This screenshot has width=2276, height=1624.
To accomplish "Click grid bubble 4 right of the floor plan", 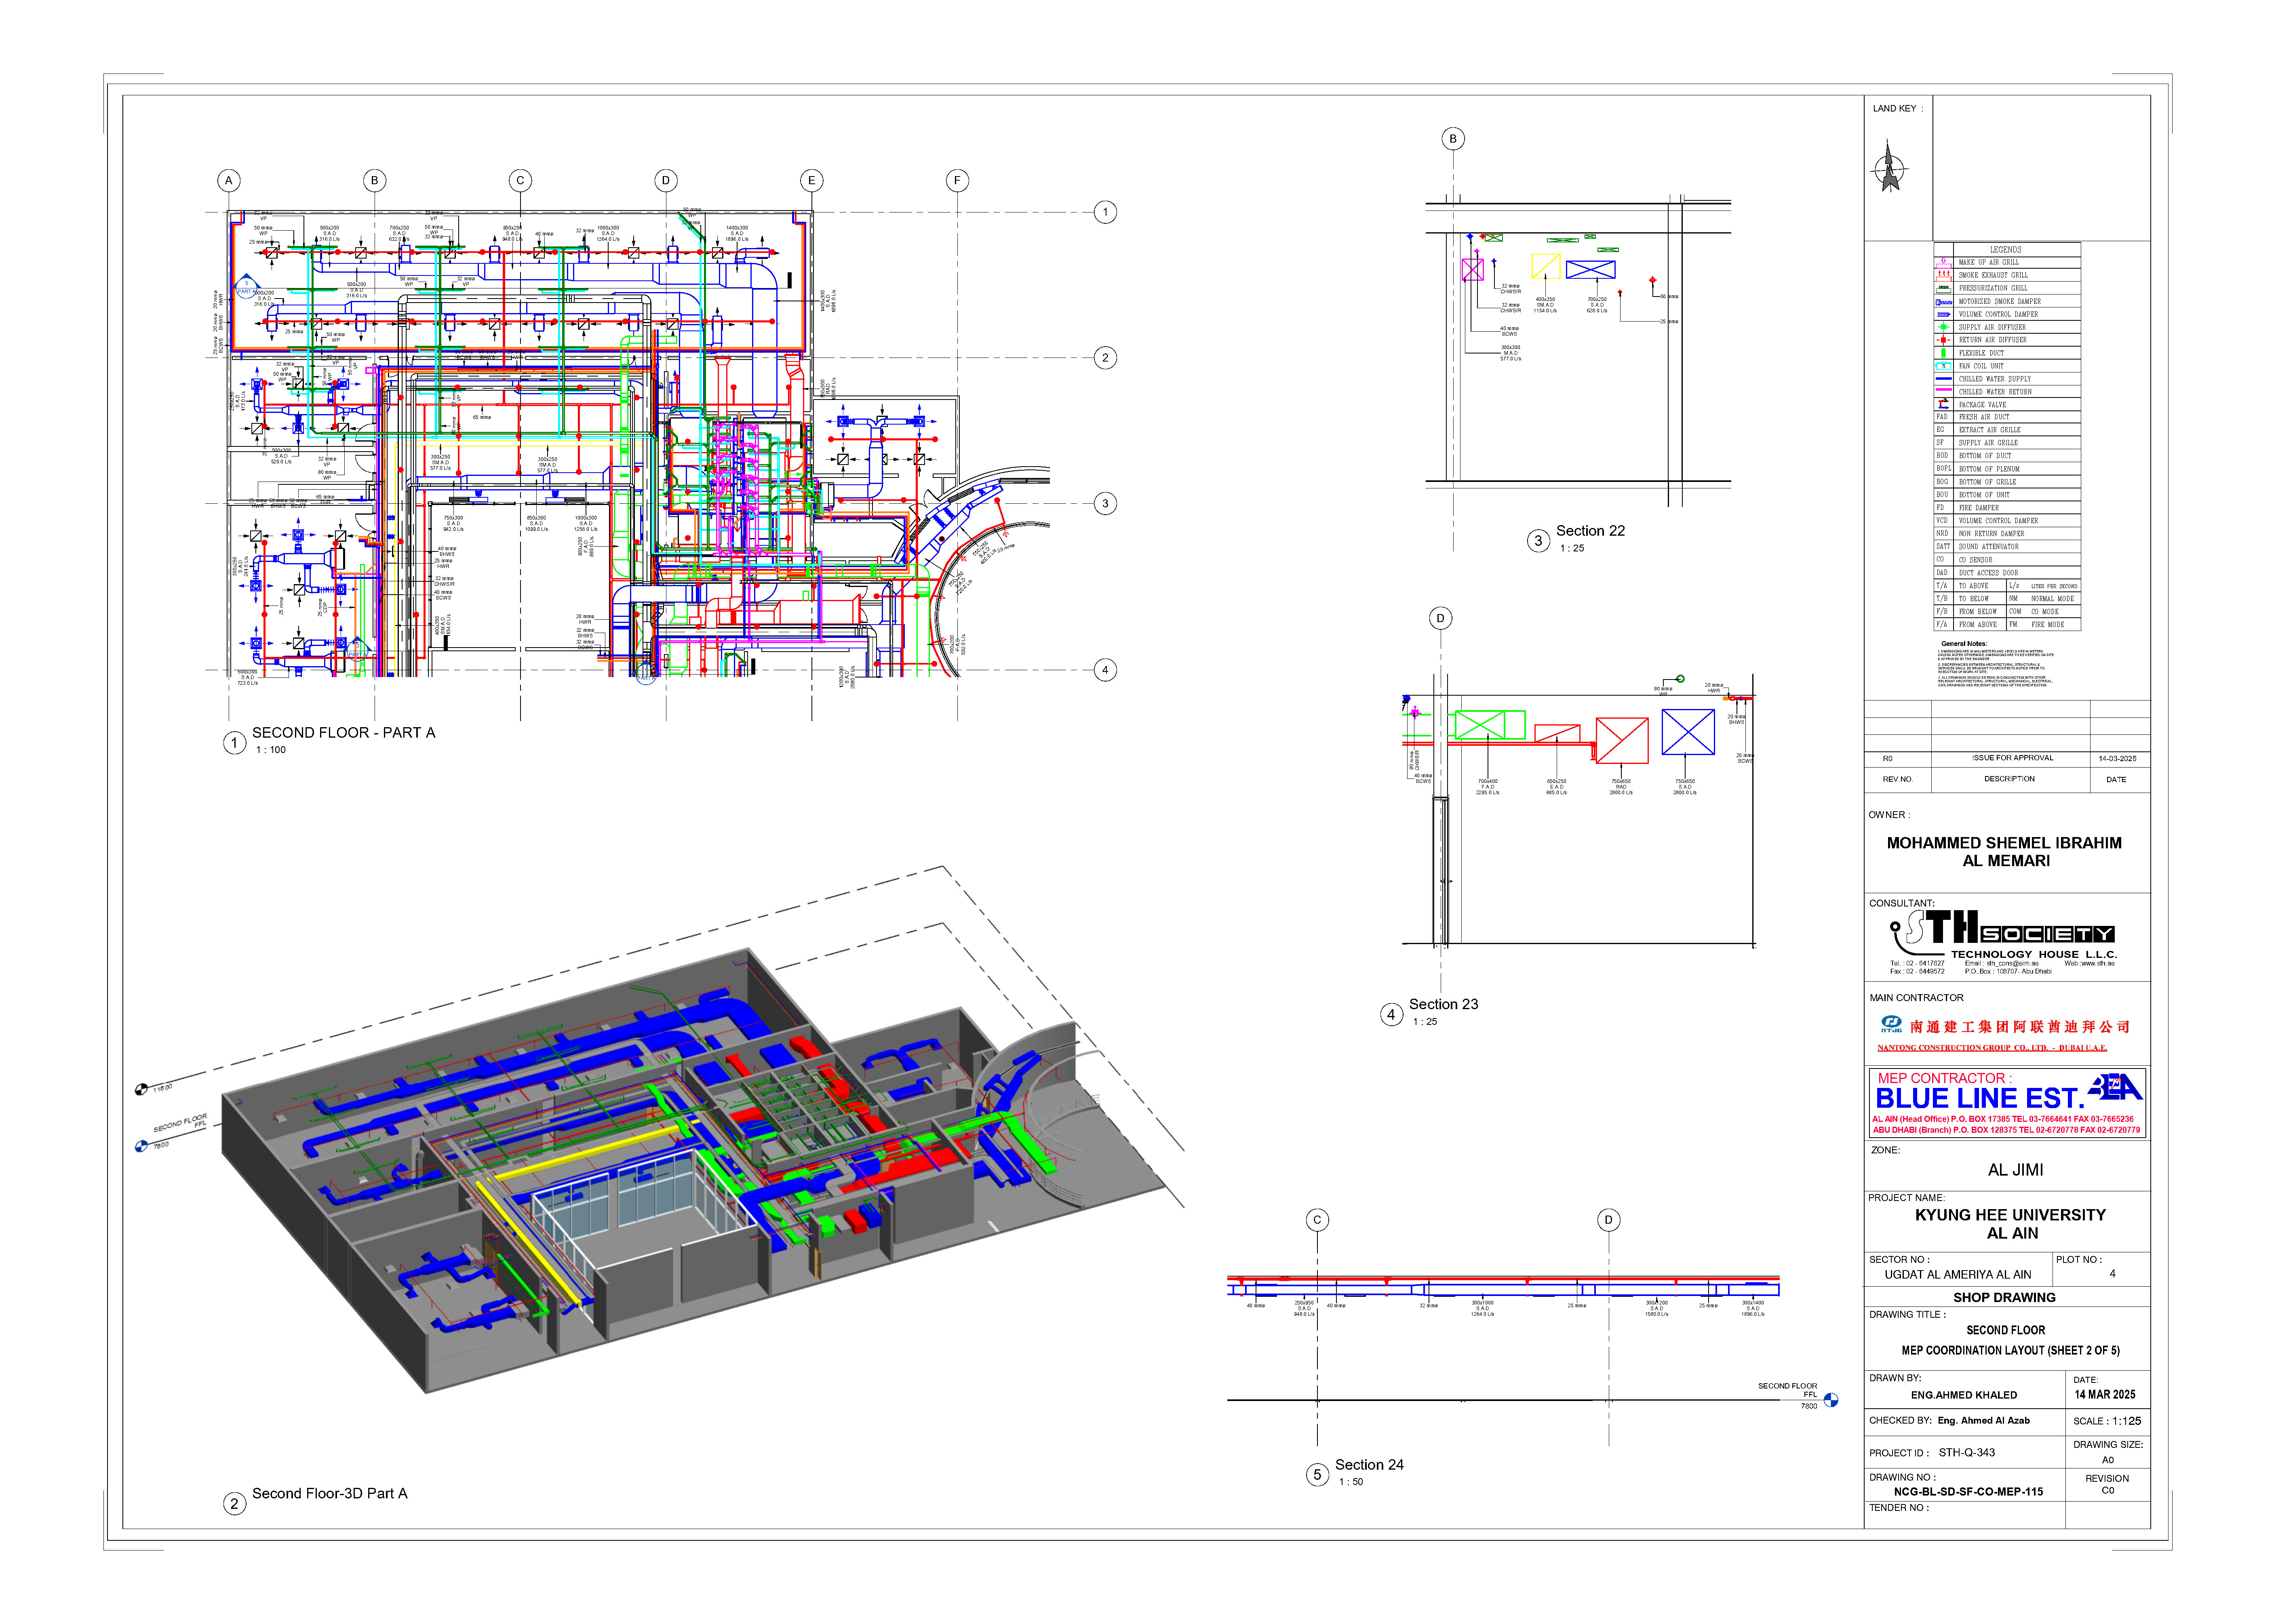I will 1106,670.
